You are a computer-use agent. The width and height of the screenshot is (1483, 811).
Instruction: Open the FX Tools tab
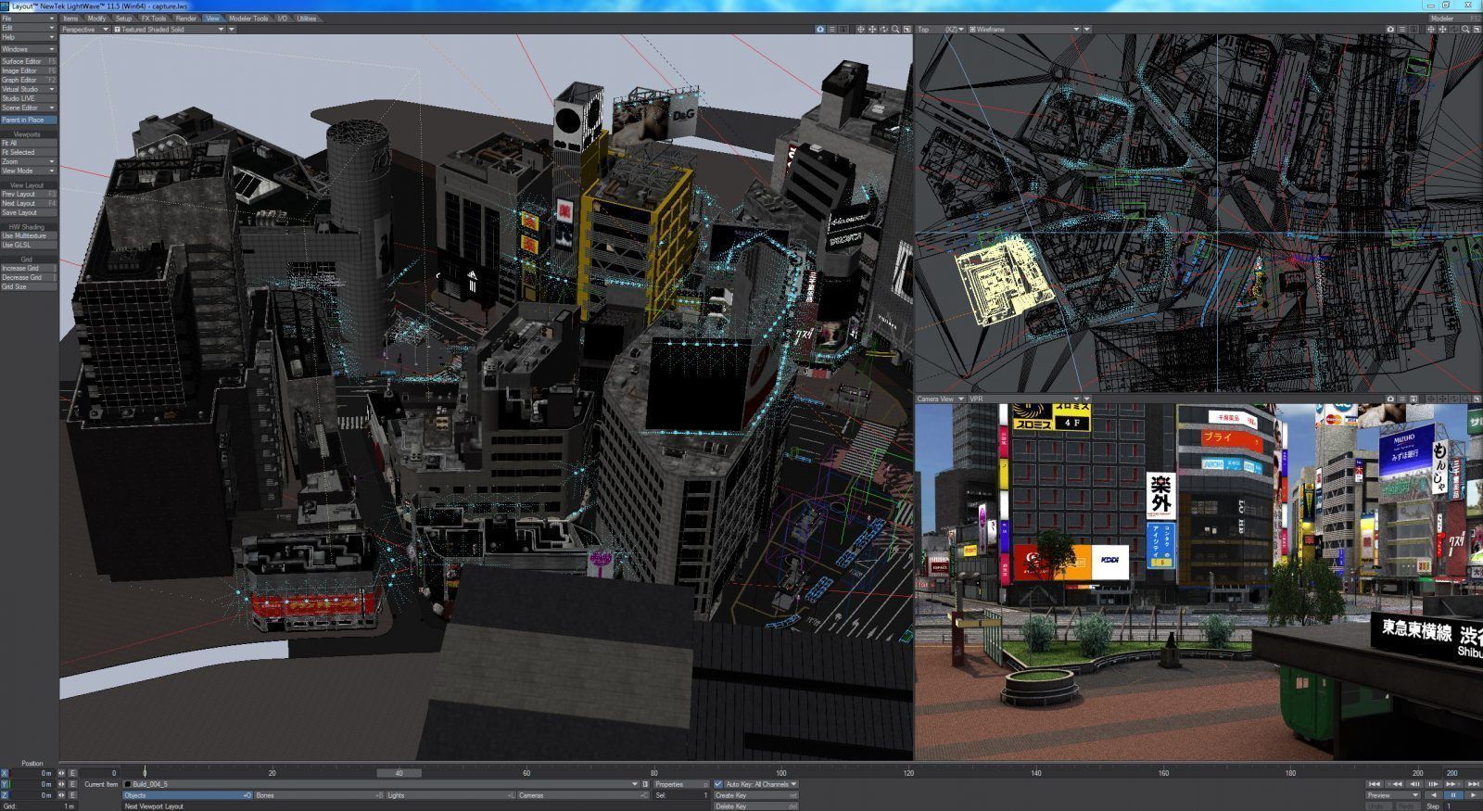point(154,19)
